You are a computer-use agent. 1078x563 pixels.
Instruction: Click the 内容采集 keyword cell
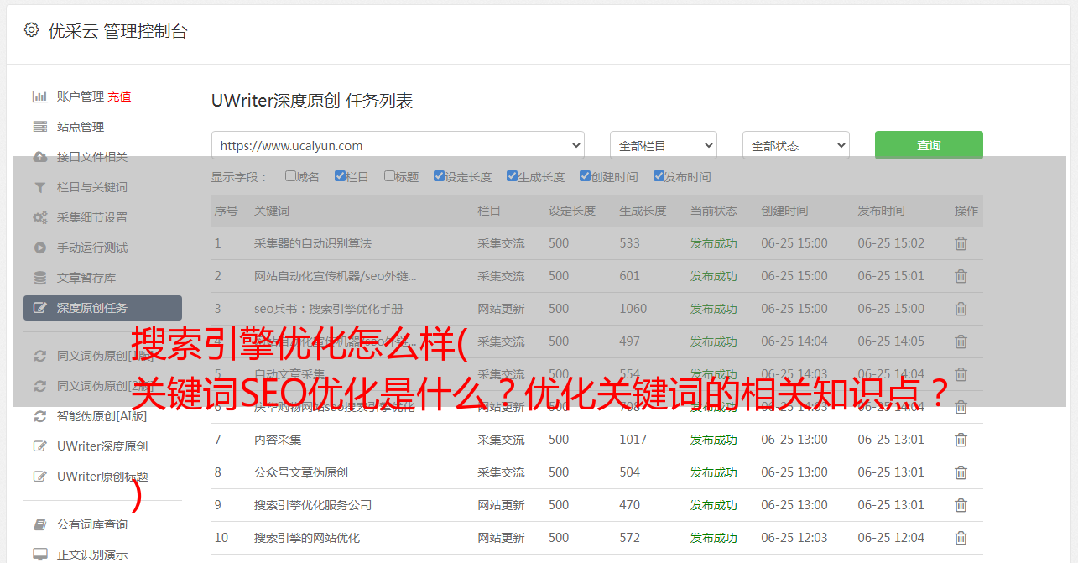(278, 440)
